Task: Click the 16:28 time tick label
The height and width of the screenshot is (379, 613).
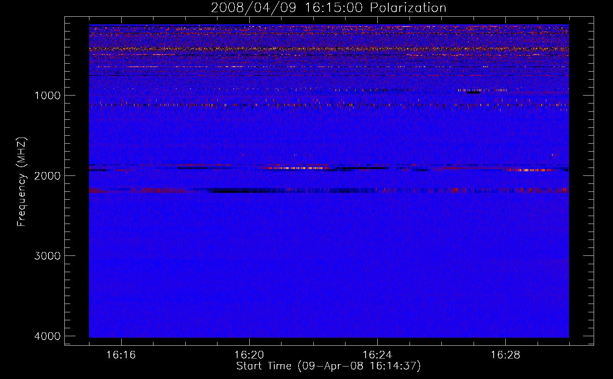Action: coord(505,355)
